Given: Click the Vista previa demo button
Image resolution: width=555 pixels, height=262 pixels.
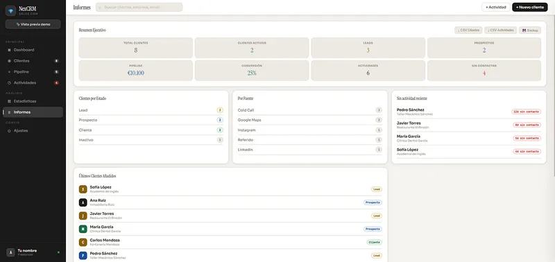Looking at the screenshot, I should 33,24.
